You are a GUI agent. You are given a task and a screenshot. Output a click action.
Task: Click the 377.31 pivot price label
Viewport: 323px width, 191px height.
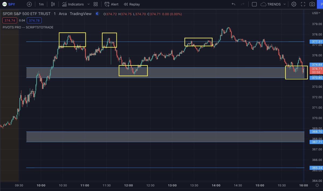click(317, 42)
